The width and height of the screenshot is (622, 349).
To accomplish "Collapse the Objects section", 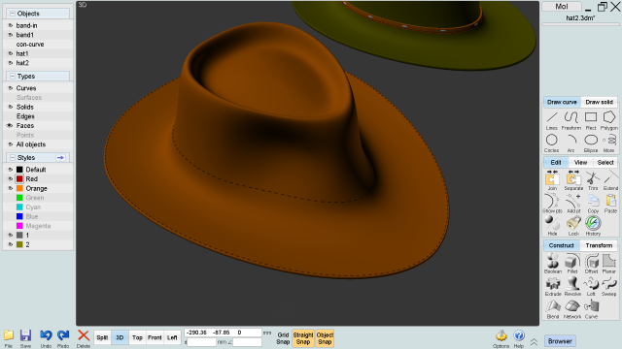I will 13,14.
